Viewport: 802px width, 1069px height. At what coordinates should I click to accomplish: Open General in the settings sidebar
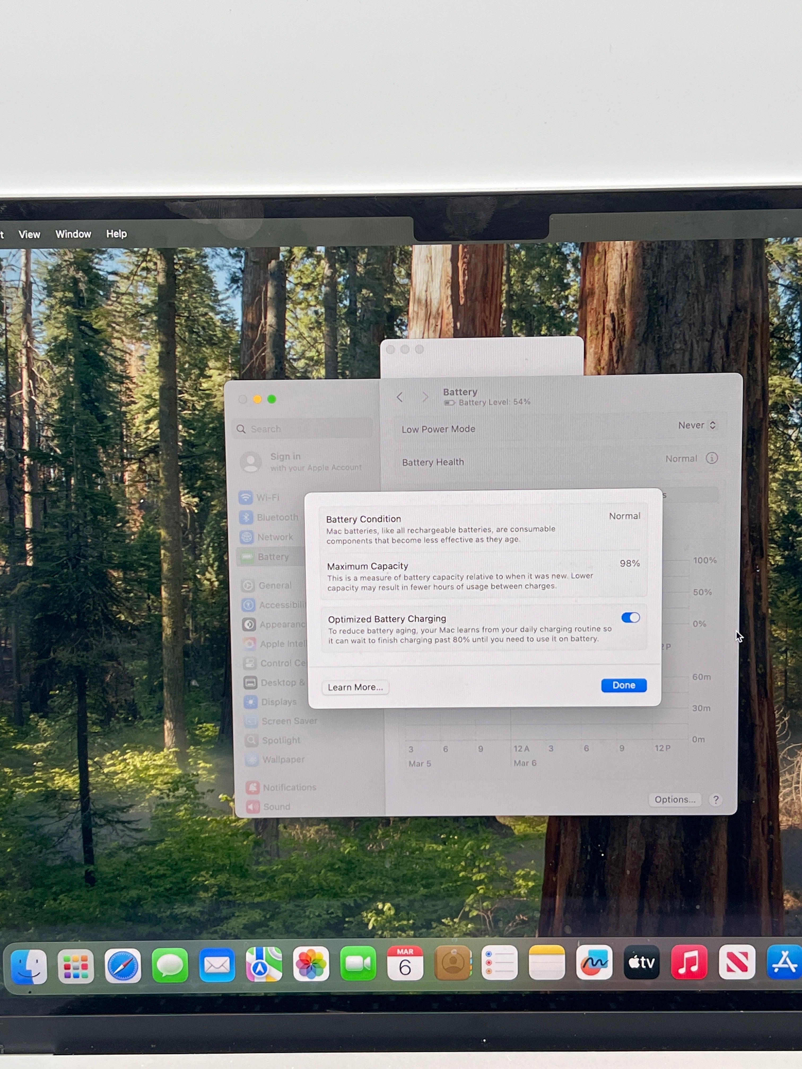click(x=266, y=585)
